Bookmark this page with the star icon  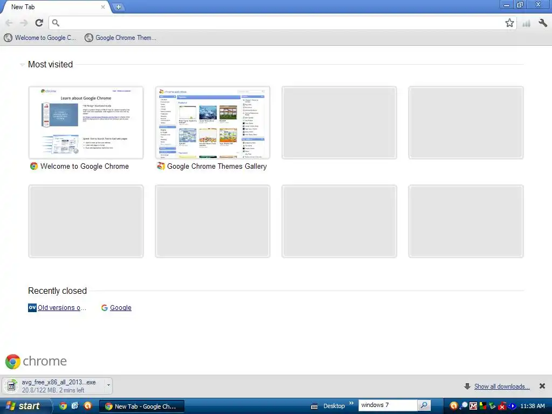[x=509, y=23]
